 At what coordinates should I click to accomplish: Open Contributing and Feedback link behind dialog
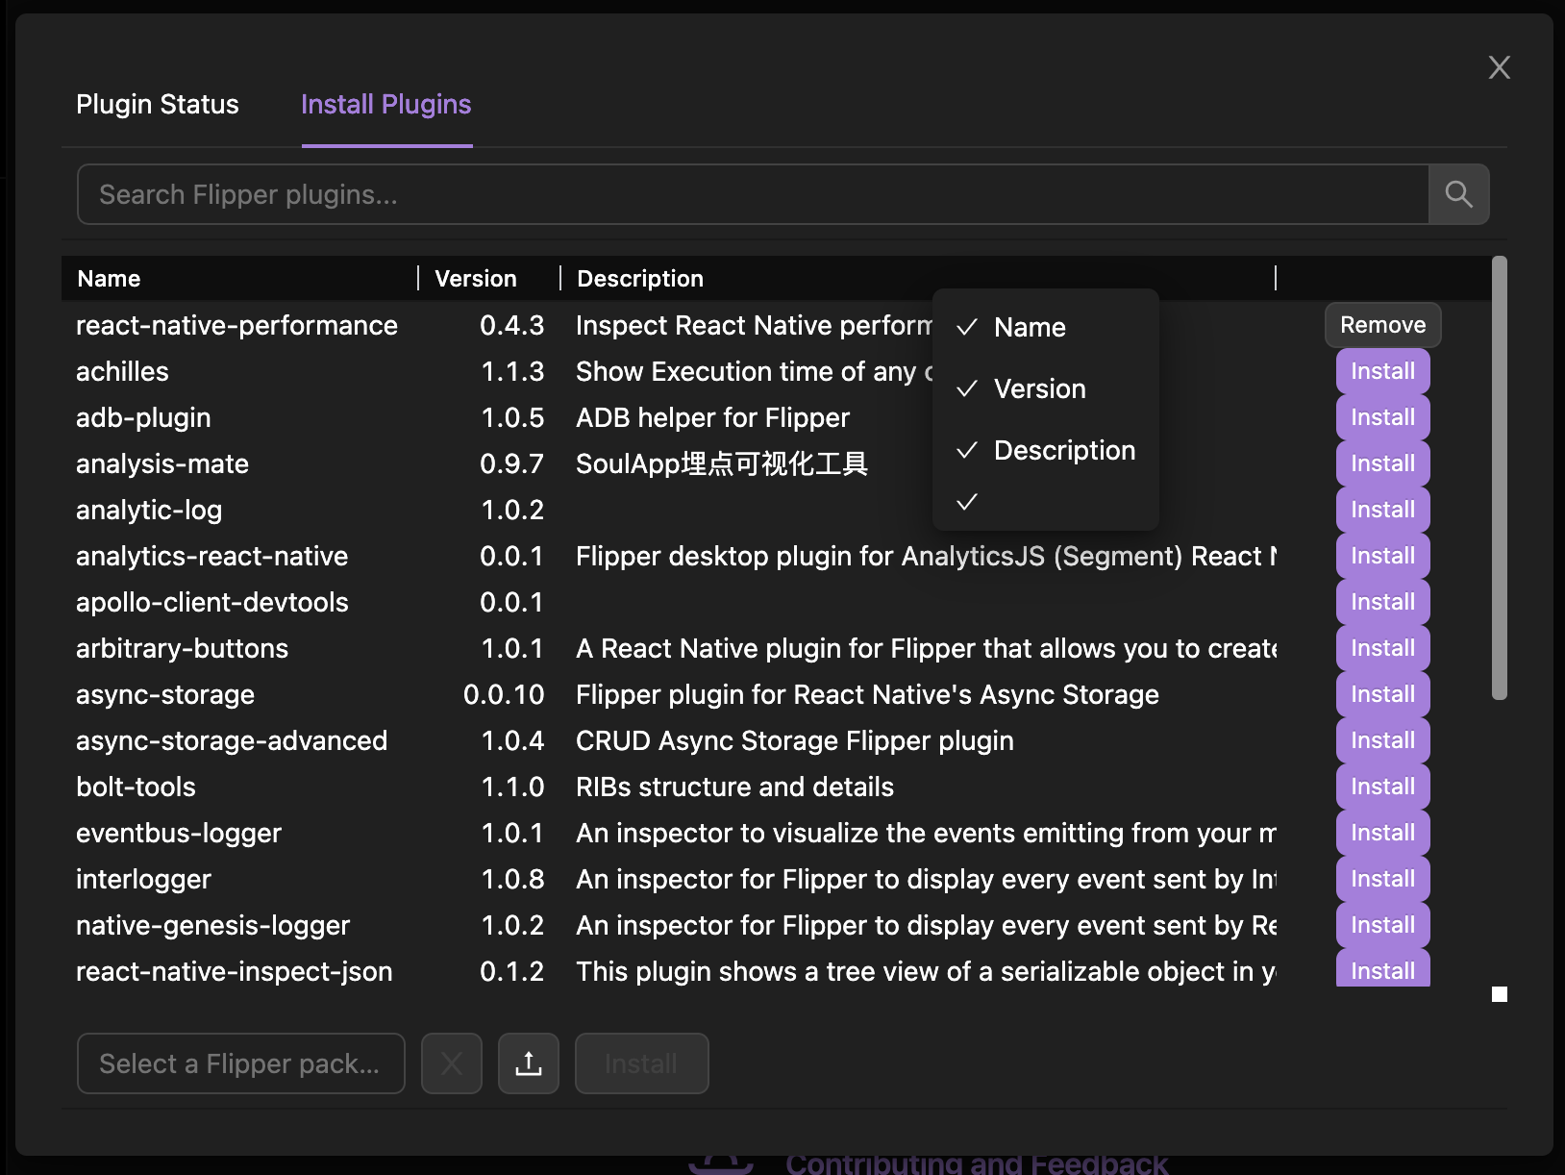[x=977, y=1163]
